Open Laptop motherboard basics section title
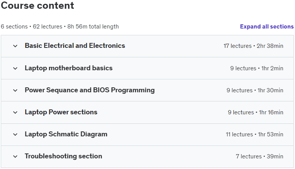 click(69, 68)
